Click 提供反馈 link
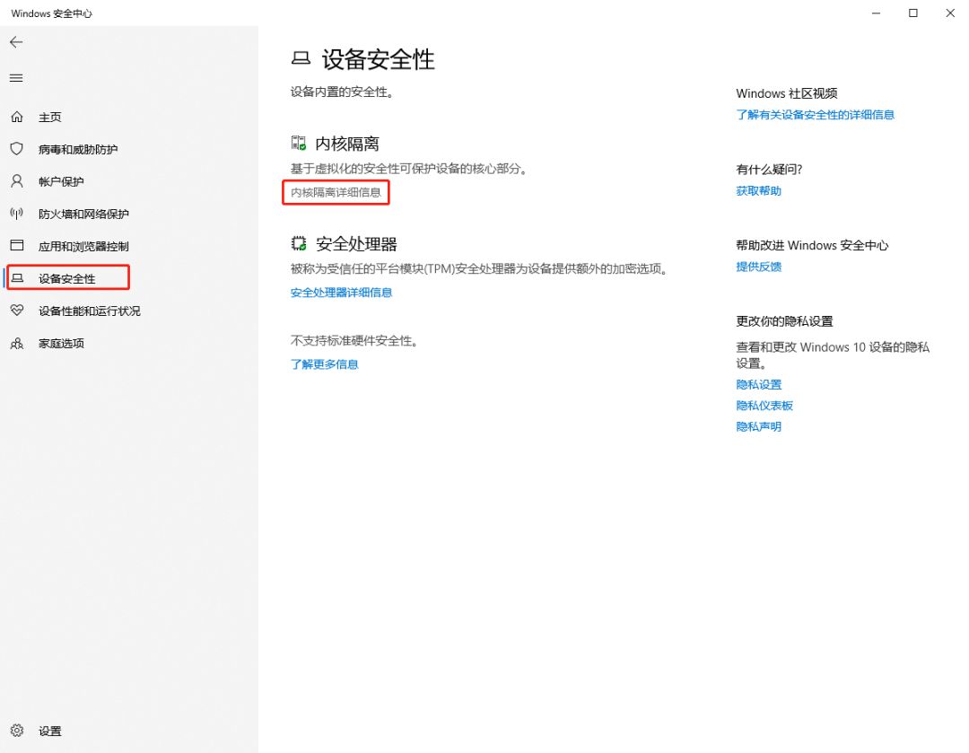The image size is (969, 753). coord(758,267)
